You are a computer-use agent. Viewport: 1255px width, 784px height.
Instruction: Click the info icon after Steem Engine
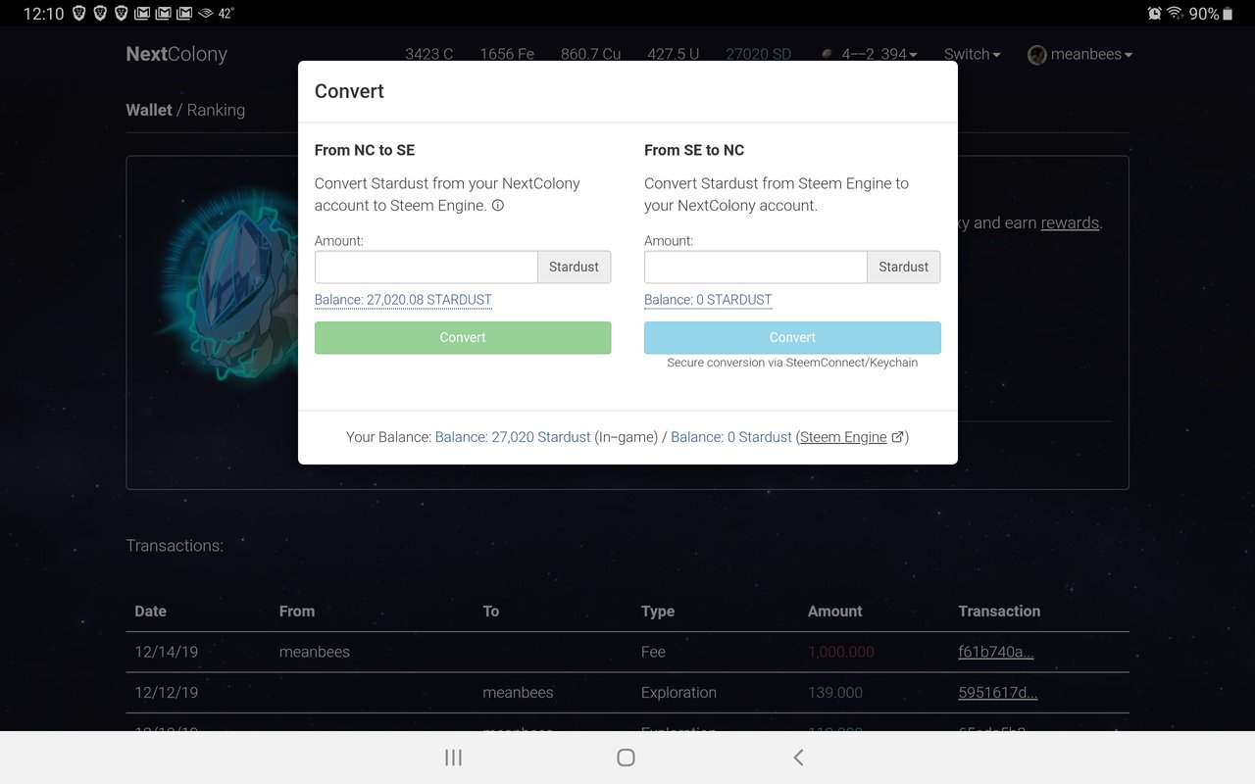coord(498,206)
